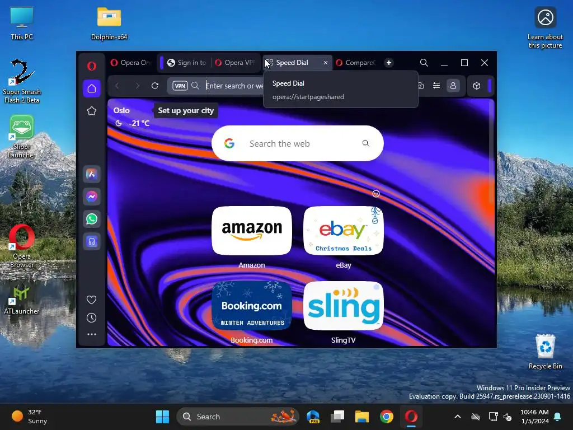Open the Opera account profile icon
This screenshot has height=430, width=573.
(x=453, y=86)
